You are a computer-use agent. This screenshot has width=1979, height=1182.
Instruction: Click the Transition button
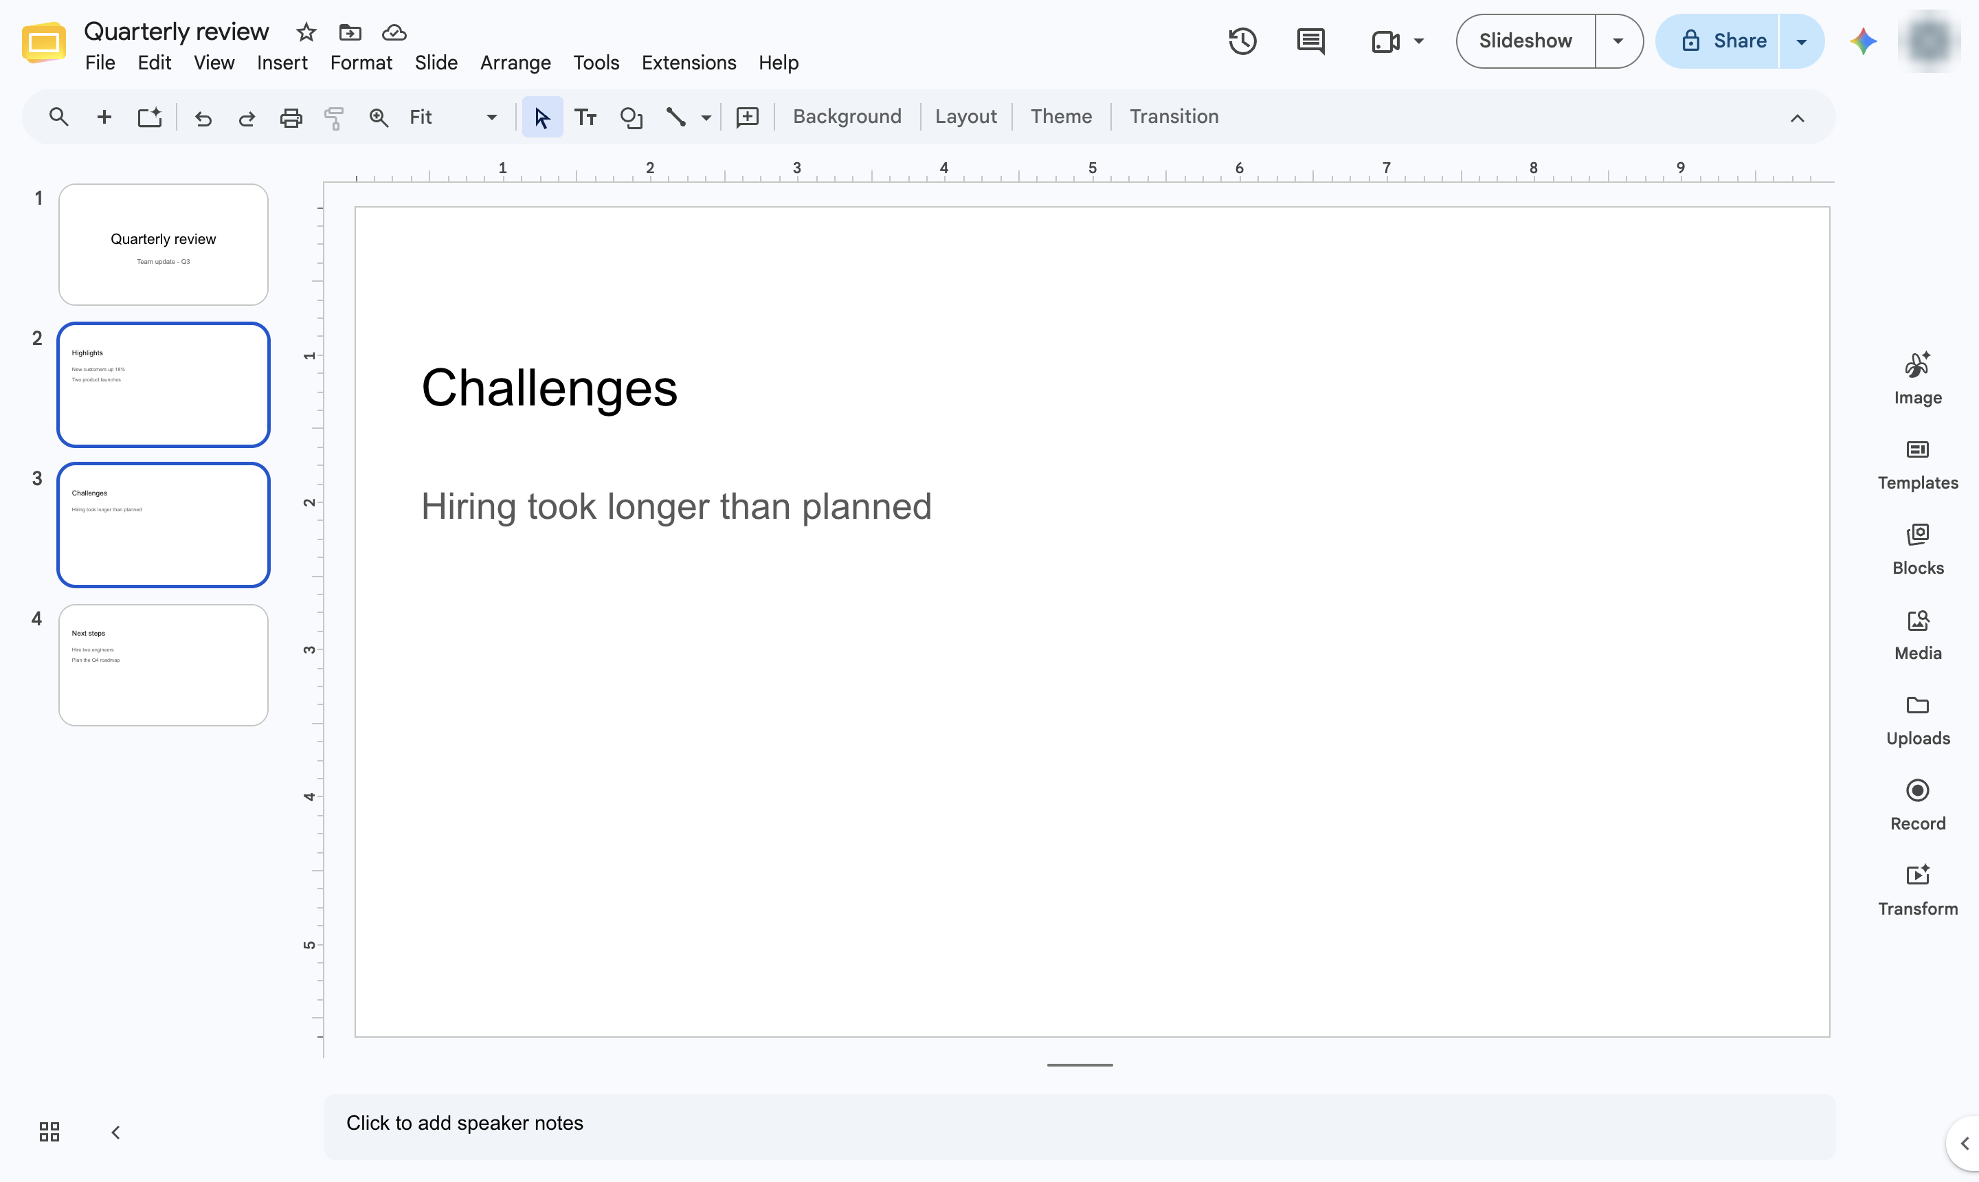click(x=1174, y=117)
